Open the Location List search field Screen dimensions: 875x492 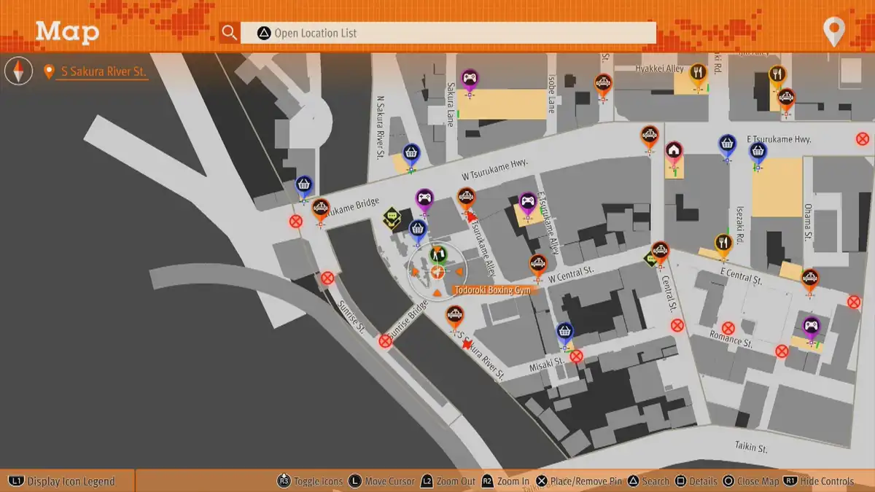448,33
